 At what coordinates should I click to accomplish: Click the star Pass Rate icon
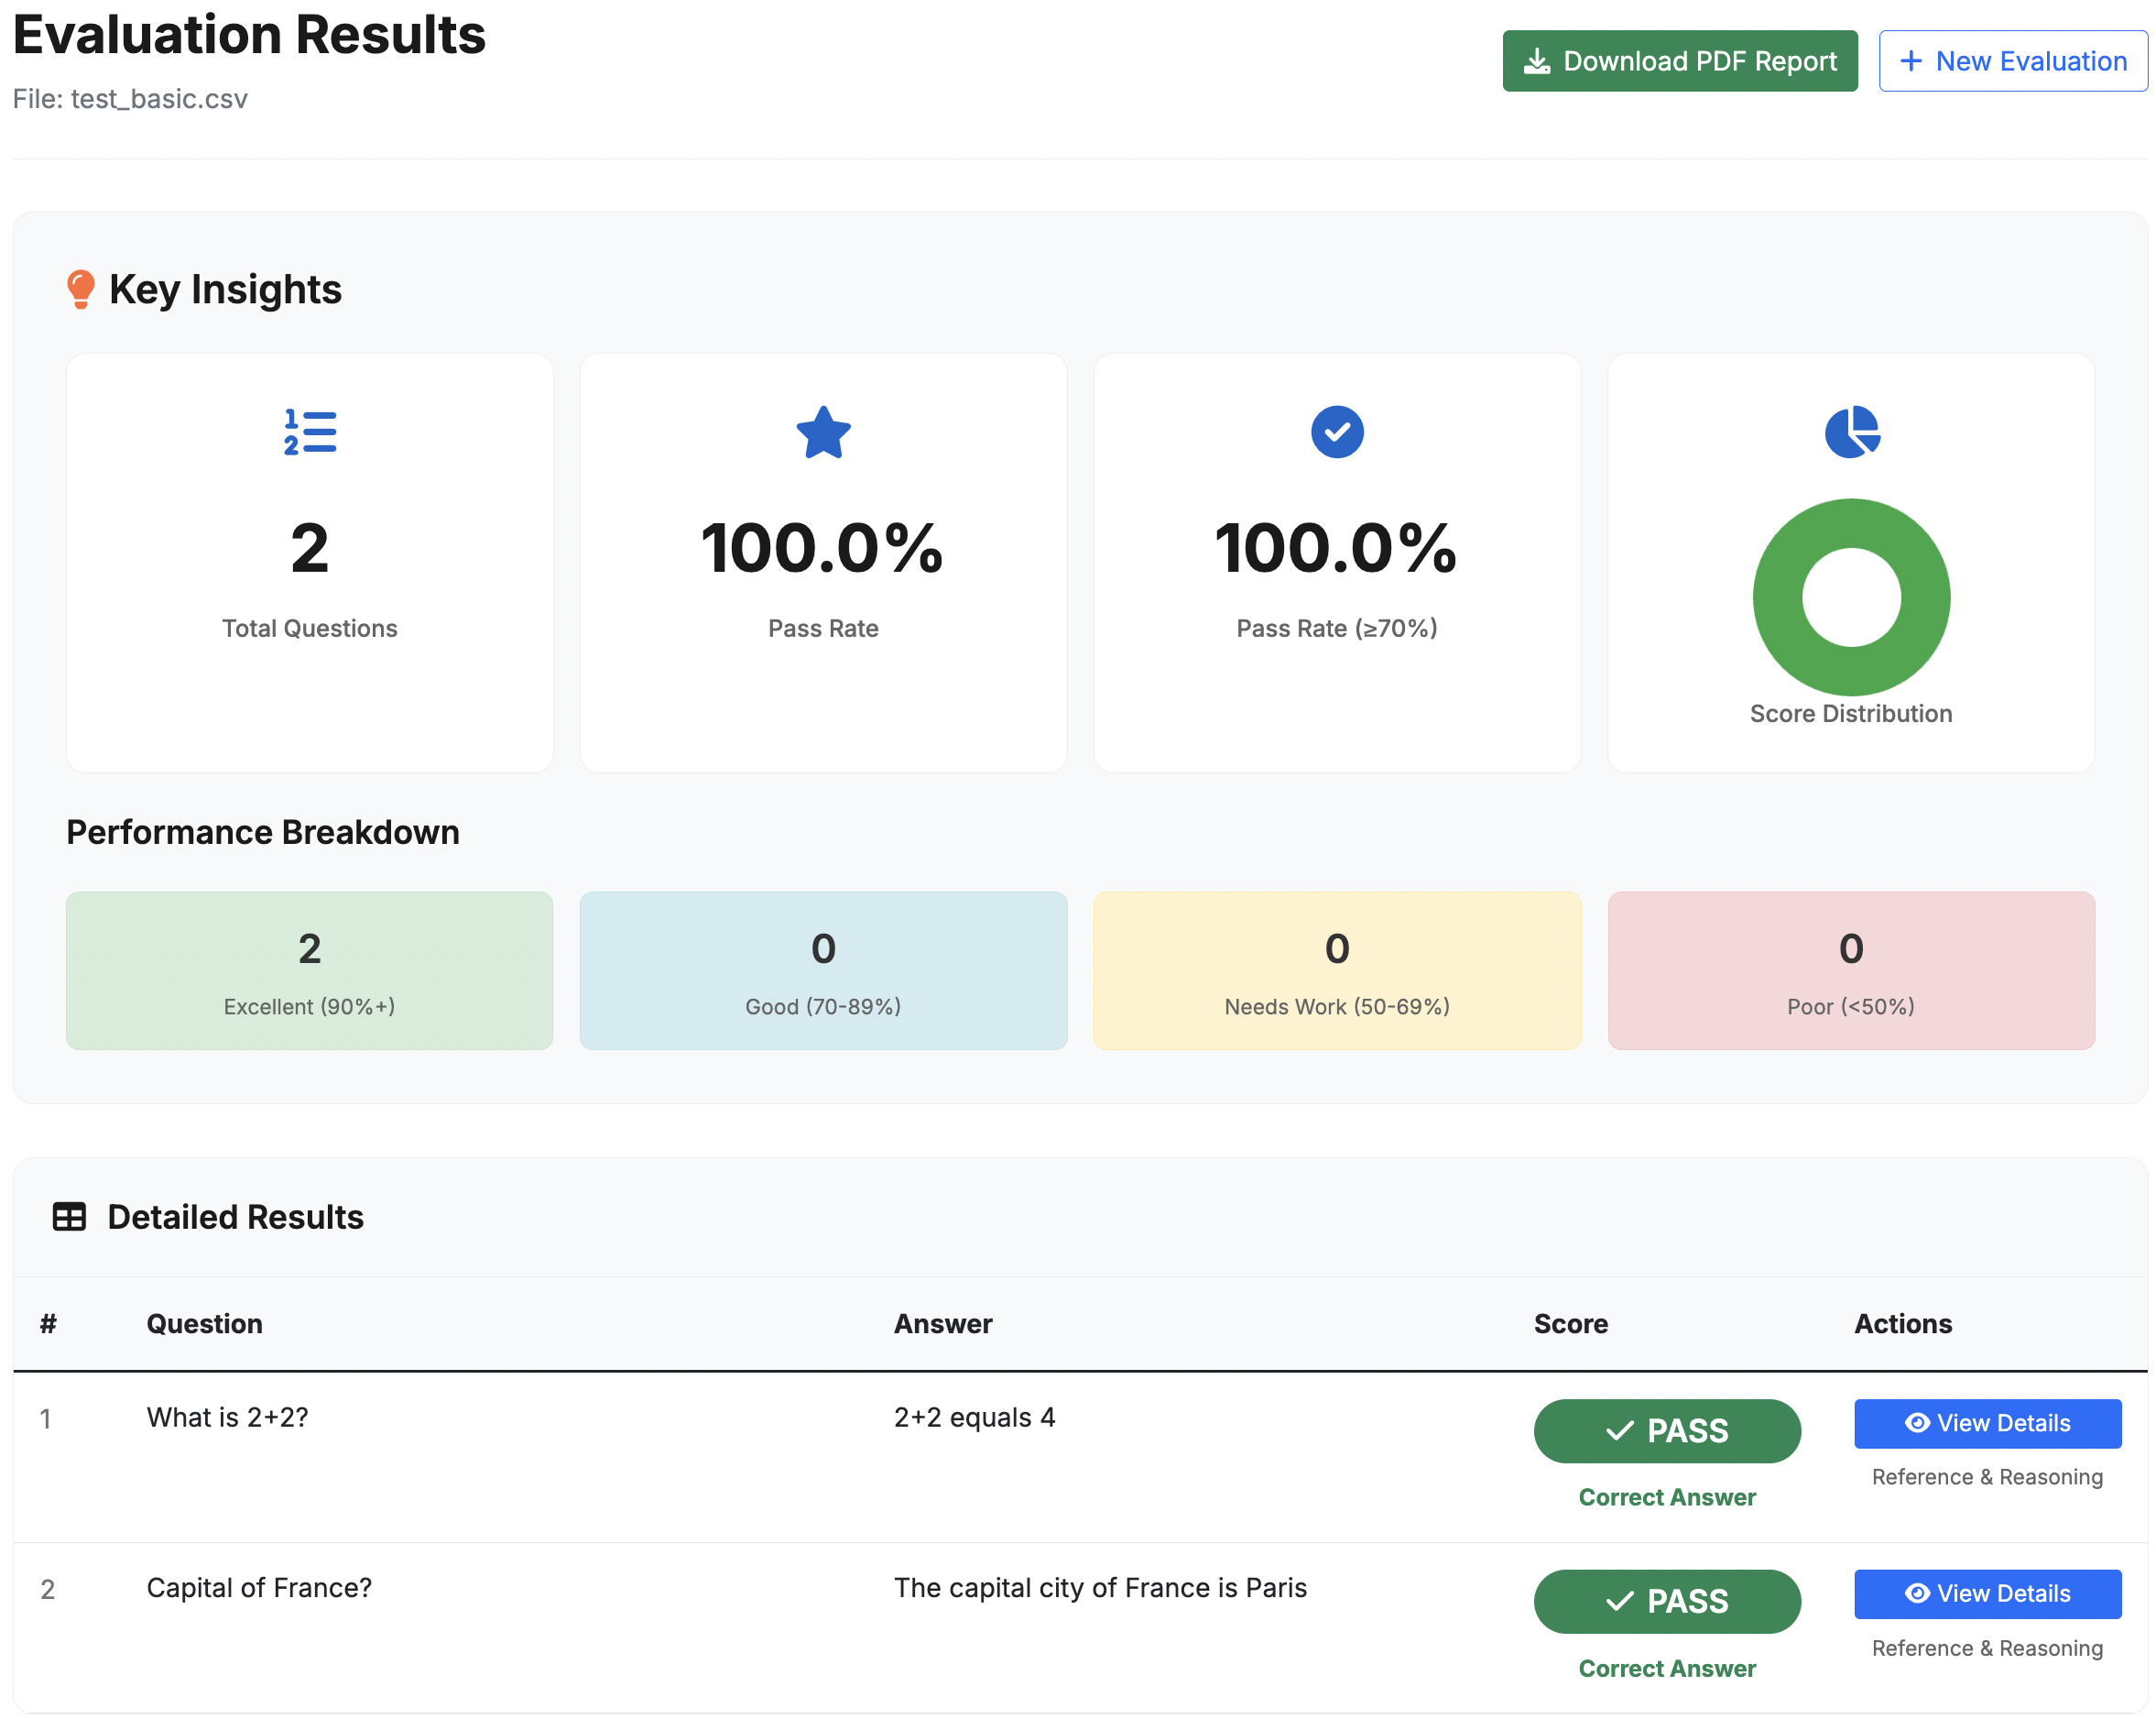coord(823,432)
